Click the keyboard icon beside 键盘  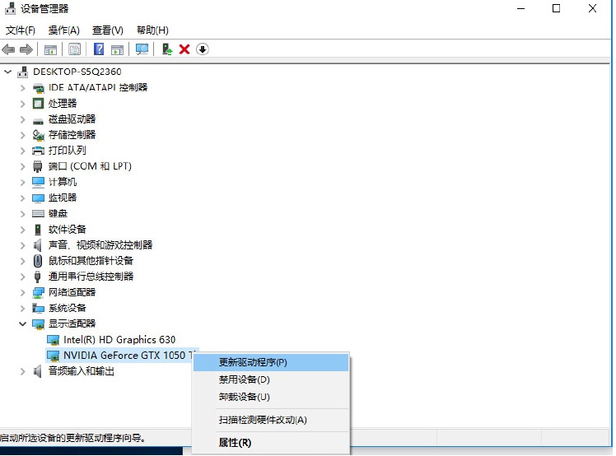coord(38,214)
